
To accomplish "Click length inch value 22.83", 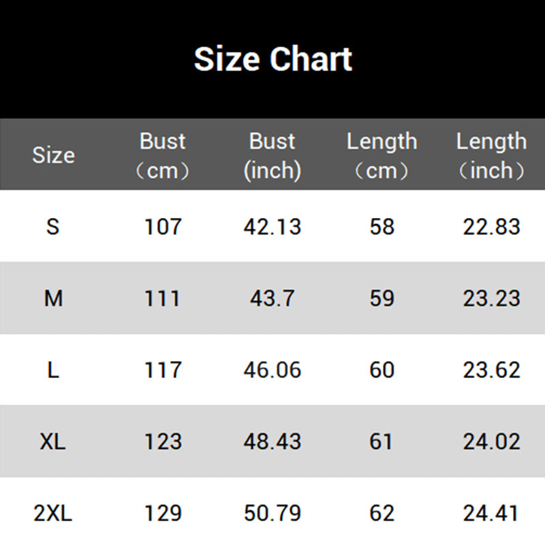I will (491, 226).
